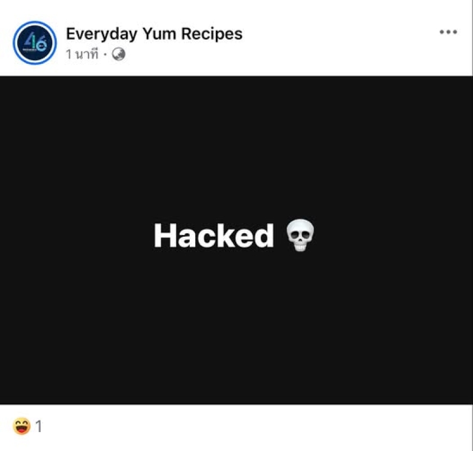The height and width of the screenshot is (451, 473).
Task: Open the three-dot post options menu
Action: click(448, 32)
